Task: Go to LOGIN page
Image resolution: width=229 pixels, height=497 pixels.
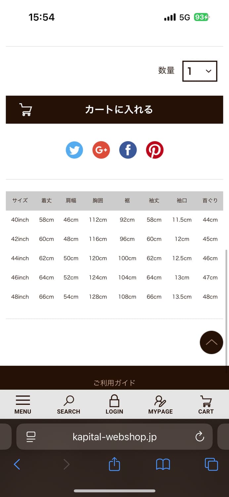Action: 114,405
